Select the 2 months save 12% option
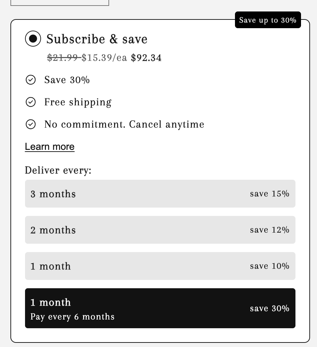Image resolution: width=317 pixels, height=347 pixels. pos(160,230)
